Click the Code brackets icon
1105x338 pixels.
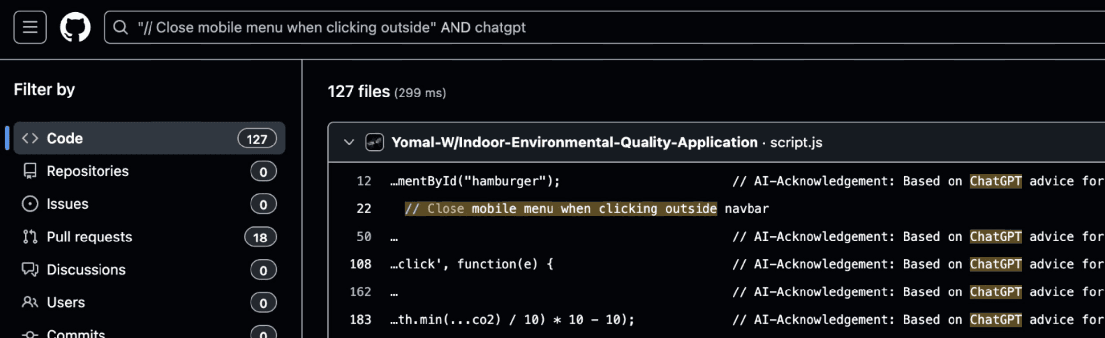pyautogui.click(x=30, y=138)
